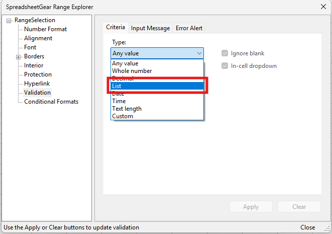Screen dimensions: 332x234
Task: Select Number Format in the tree
Action: 45,29
